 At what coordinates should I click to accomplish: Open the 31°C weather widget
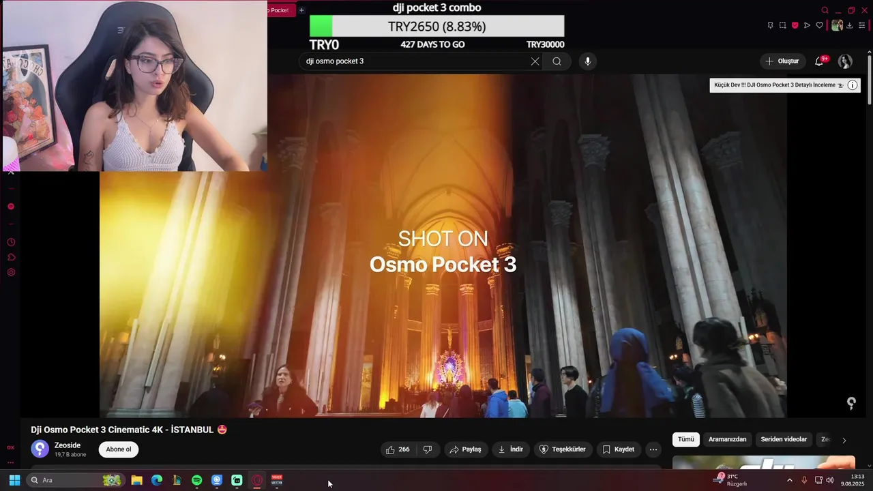[731, 480]
